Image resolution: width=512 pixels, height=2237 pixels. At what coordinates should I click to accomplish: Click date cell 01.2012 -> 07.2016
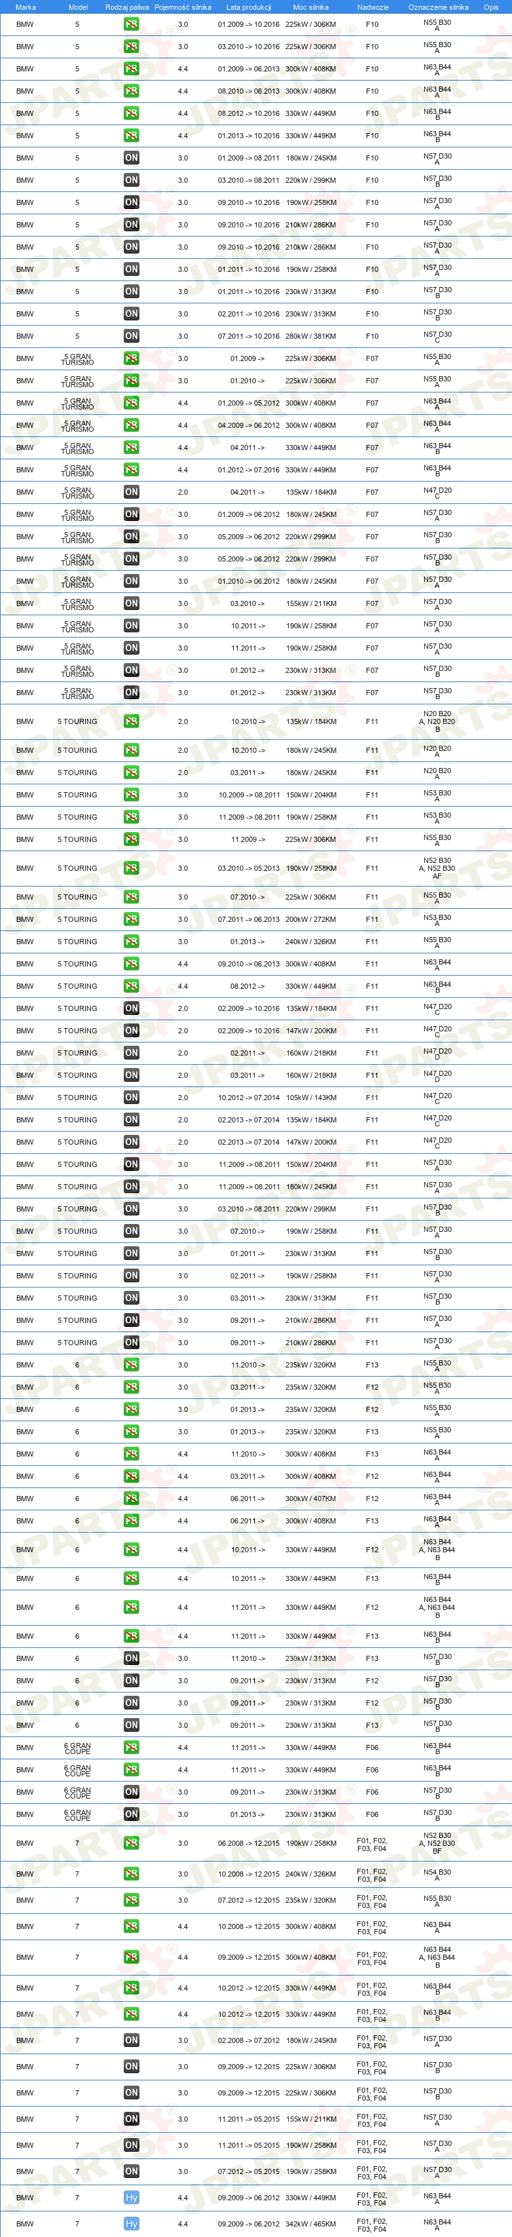[x=248, y=470]
